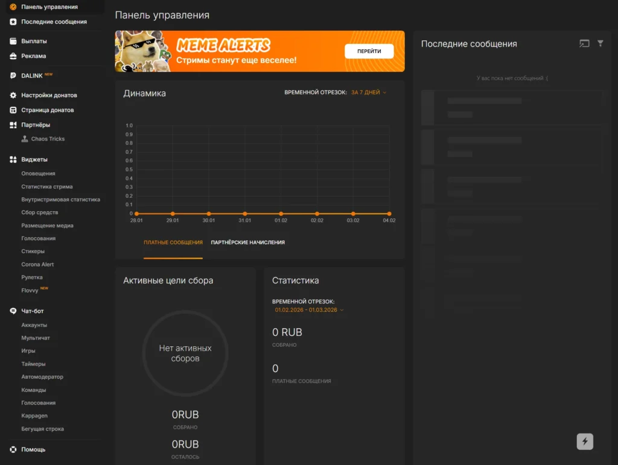Go to Автомодератор in chat-bot menu
Image resolution: width=618 pixels, height=465 pixels.
pyautogui.click(x=42, y=377)
